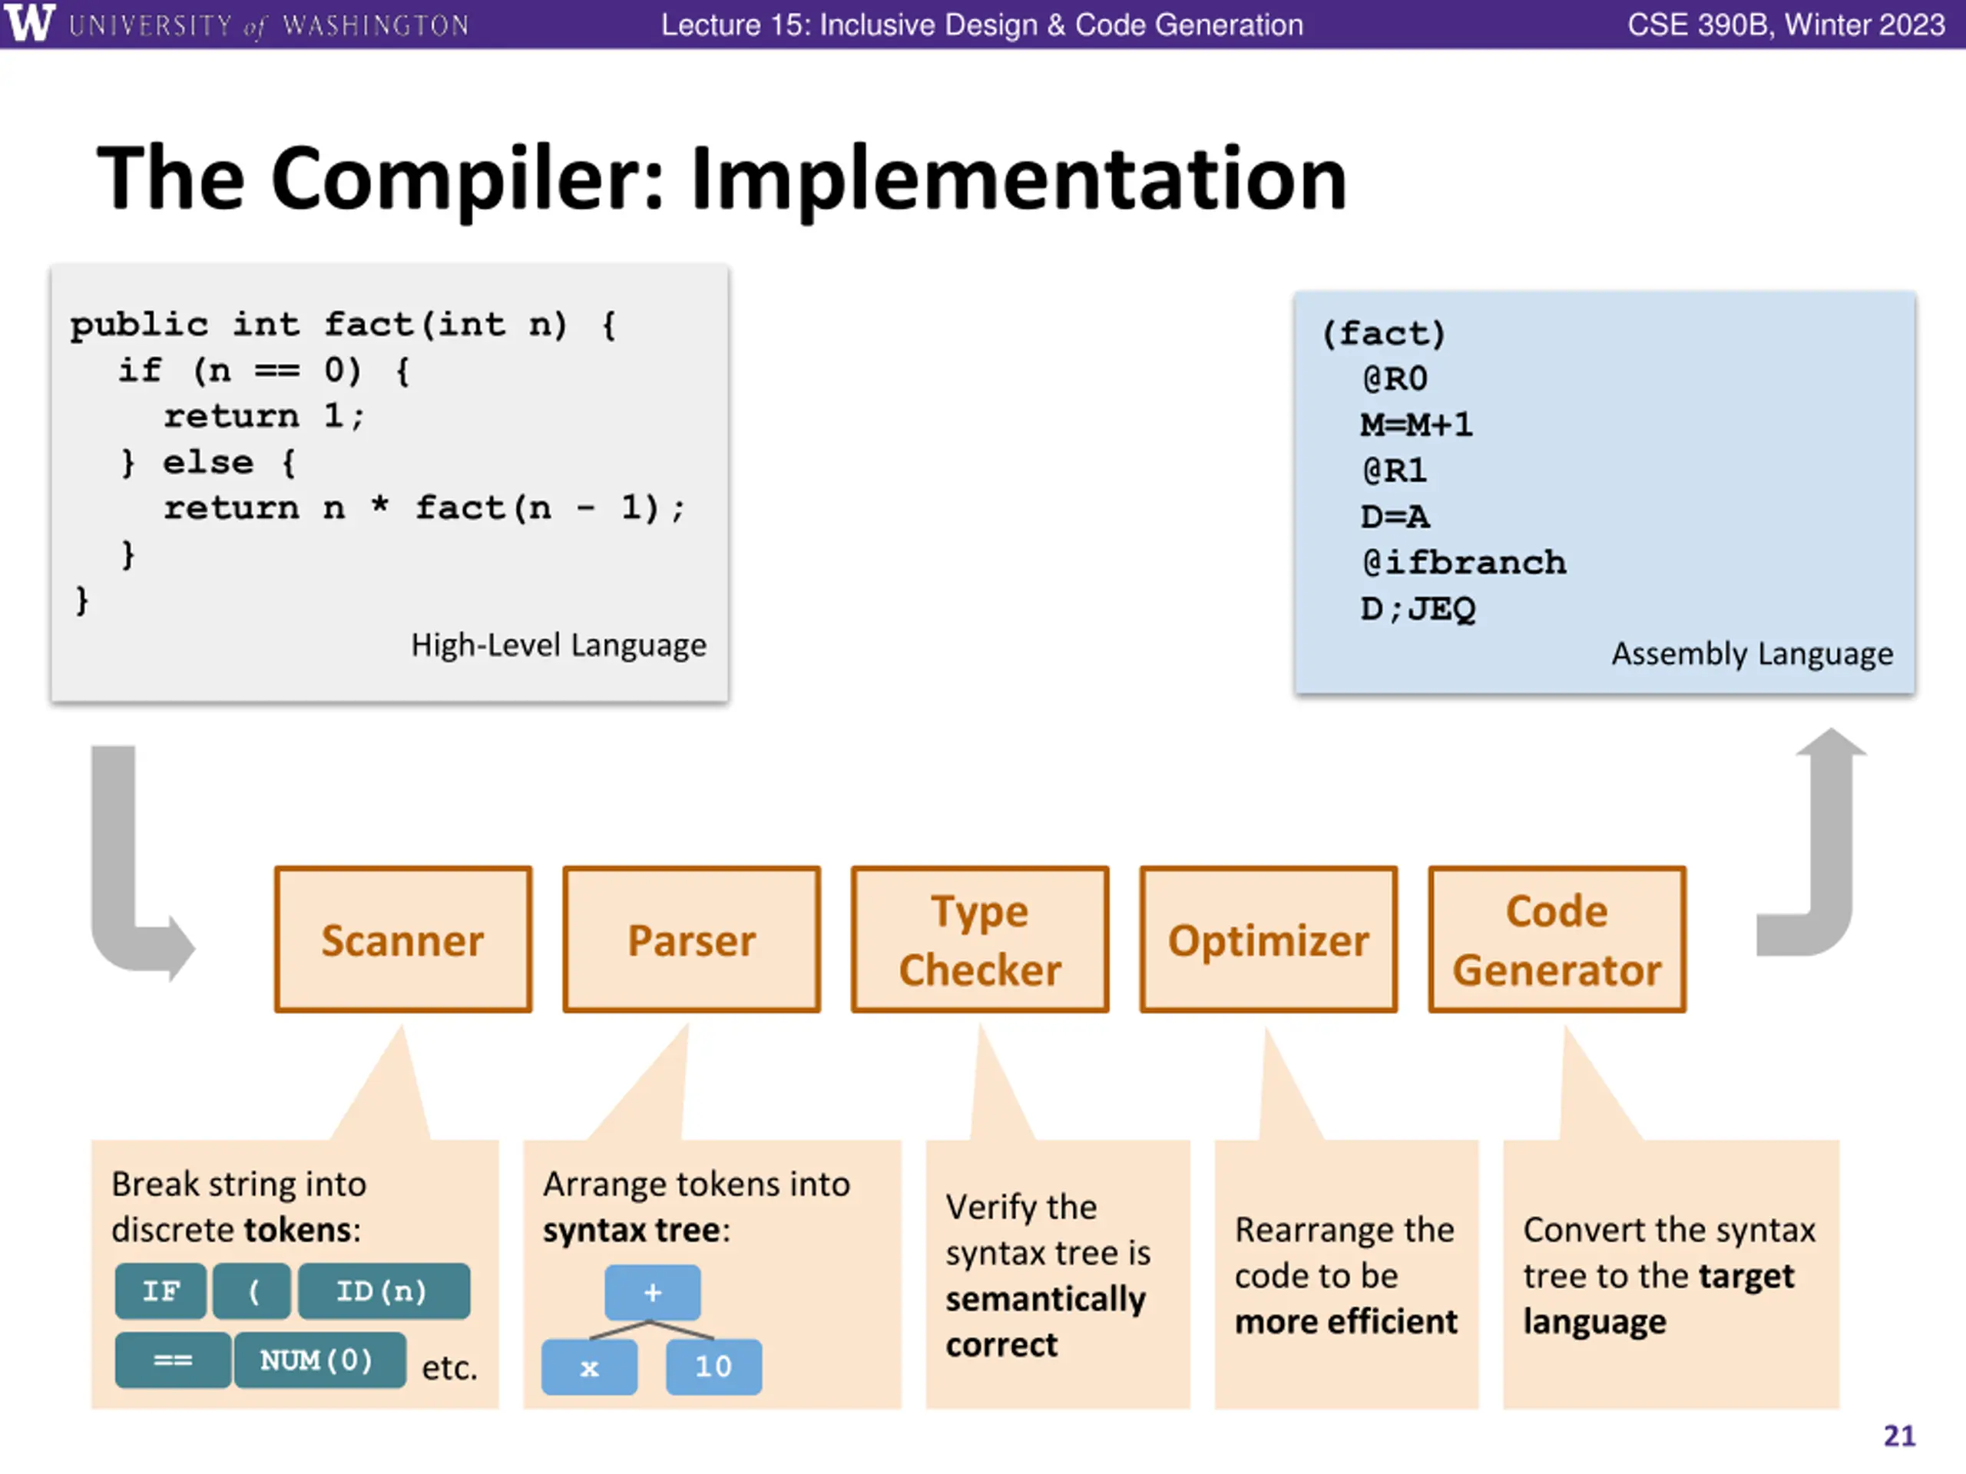
Task: Click the Scanner stage box
Action: pos(403,939)
